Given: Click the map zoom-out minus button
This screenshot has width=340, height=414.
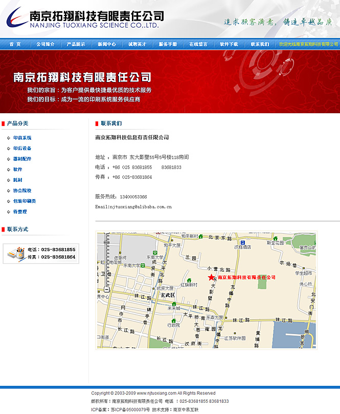Looking at the screenshot, I should [x=106, y=289].
